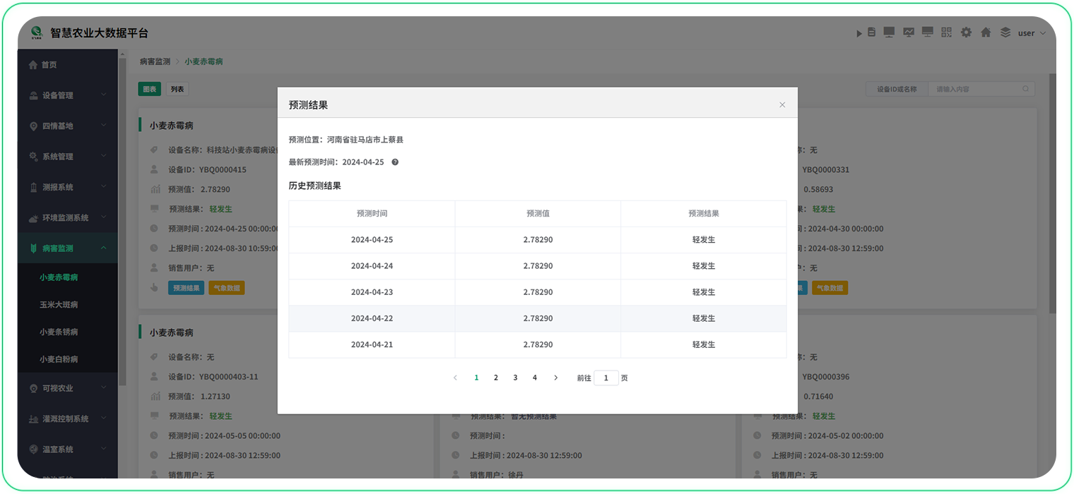The width and height of the screenshot is (1074, 494).
Task: Switch to 图表 view
Action: click(150, 89)
